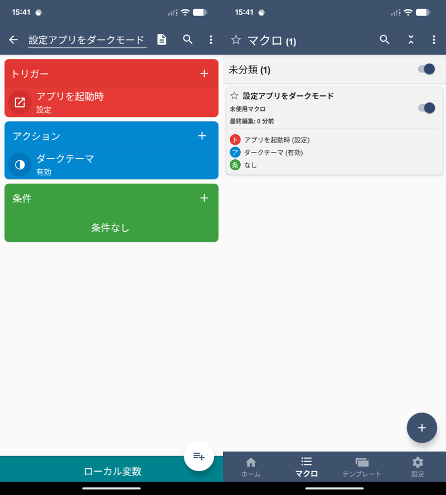This screenshot has width=446, height=495.
Task: Open the macro text view icon
Action: (162, 40)
